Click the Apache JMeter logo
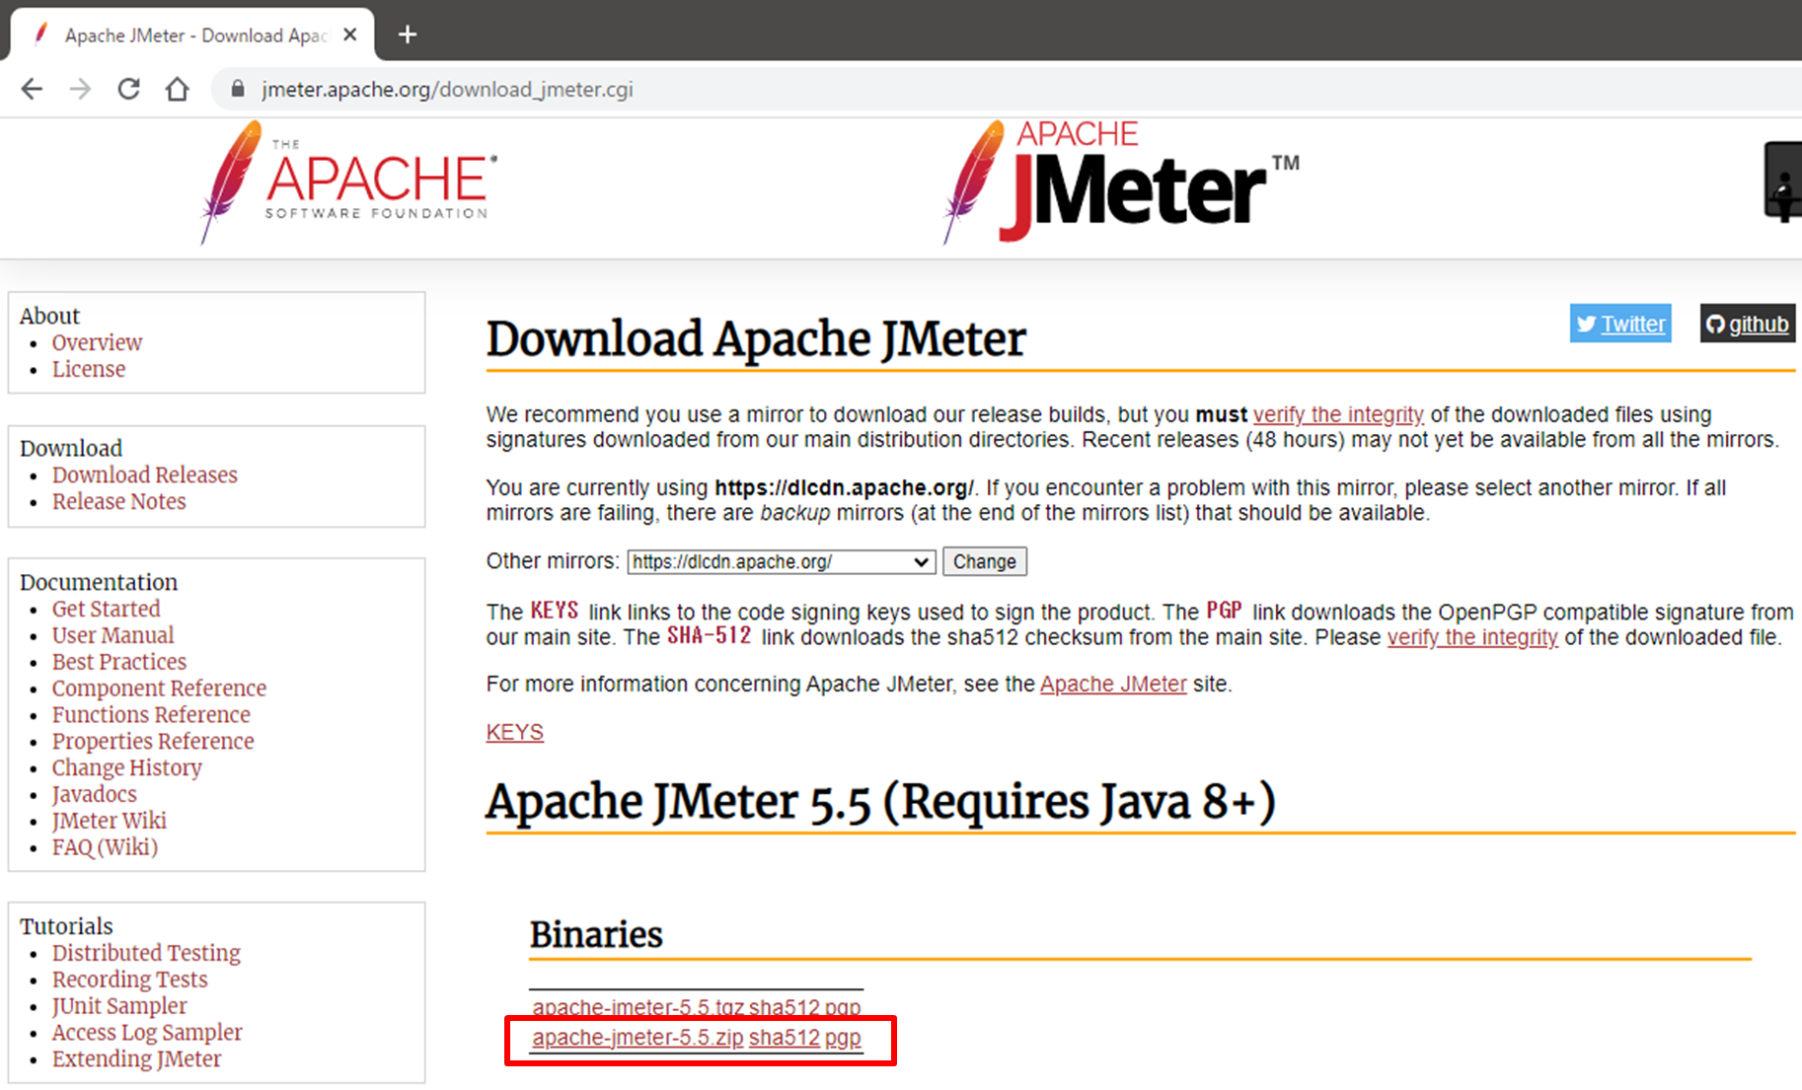The image size is (1802, 1090). [1115, 182]
